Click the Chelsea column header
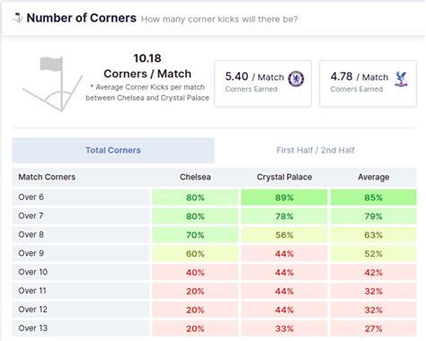 [x=195, y=177]
